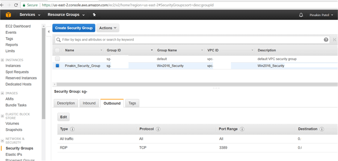The width and height of the screenshot is (338, 161).
Task: Open Reserved Instances in sidebar
Action: click(x=21, y=78)
